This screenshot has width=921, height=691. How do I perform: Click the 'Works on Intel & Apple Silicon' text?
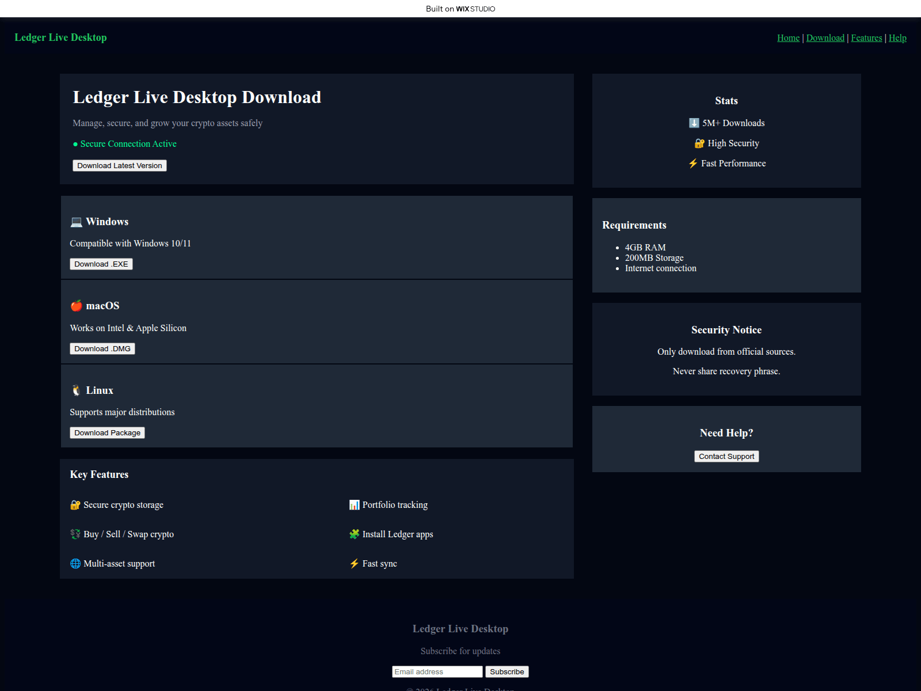click(128, 328)
